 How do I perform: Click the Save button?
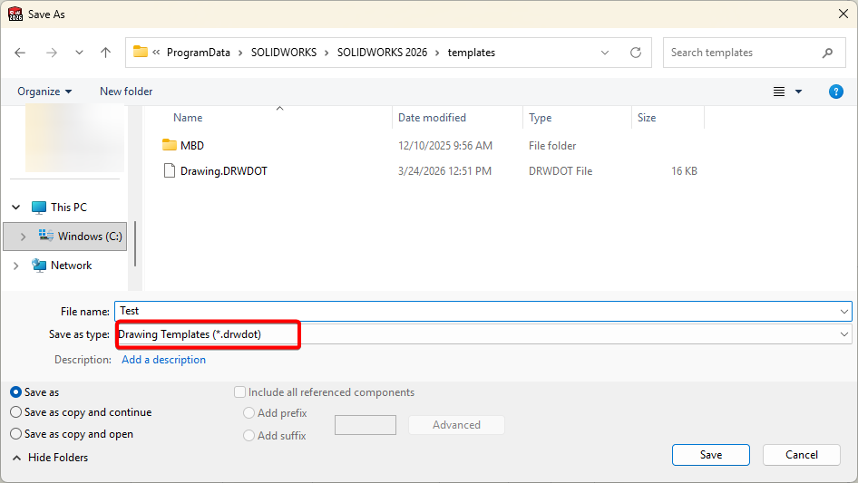pyautogui.click(x=711, y=455)
